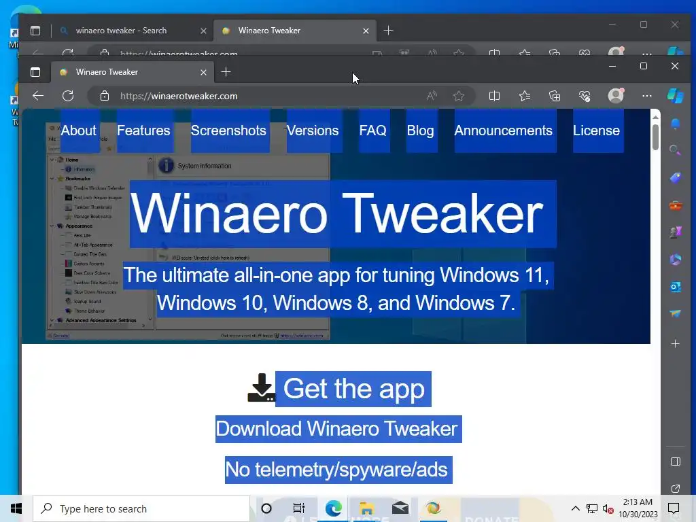This screenshot has height=522, width=696.
Task: Go back in the front Edge window
Action: [38, 96]
